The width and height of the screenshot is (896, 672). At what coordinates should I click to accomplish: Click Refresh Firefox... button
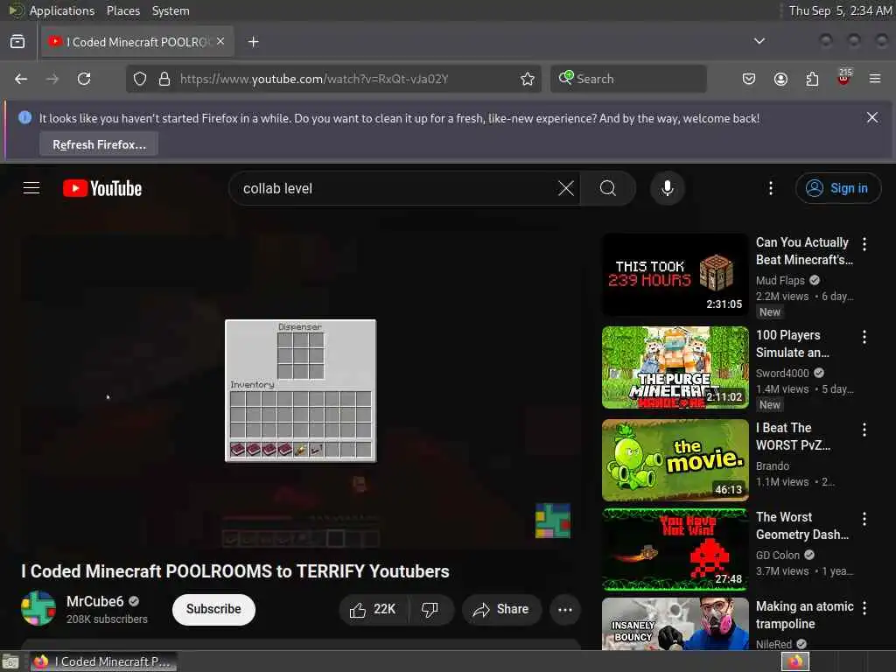[99, 144]
